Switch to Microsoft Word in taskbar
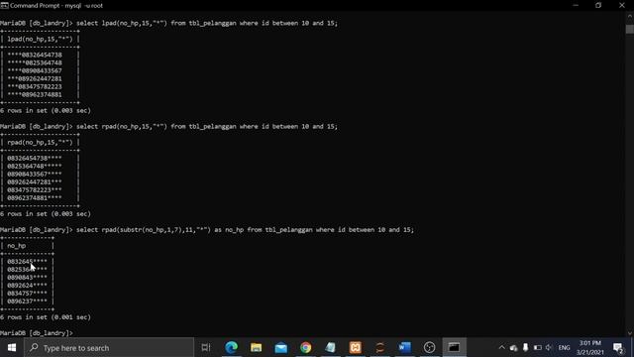The height and width of the screenshot is (357, 634). (x=404, y=347)
